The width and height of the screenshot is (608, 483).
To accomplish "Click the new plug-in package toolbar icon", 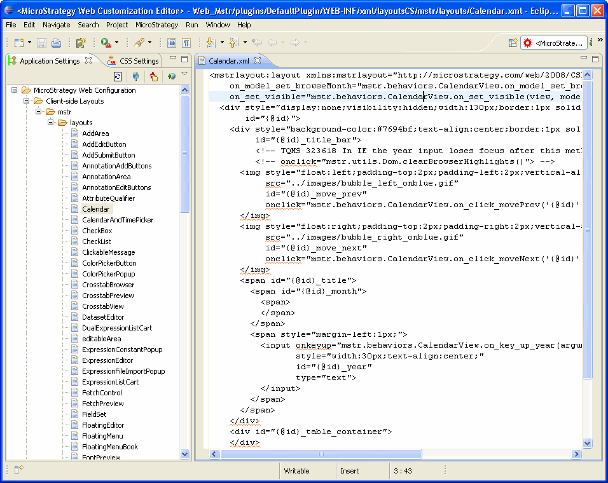I will (81, 43).
